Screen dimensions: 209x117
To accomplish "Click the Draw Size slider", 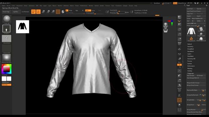I will (x=119, y=13).
